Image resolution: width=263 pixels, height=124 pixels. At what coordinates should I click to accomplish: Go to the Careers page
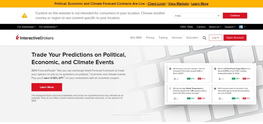click(201, 27)
